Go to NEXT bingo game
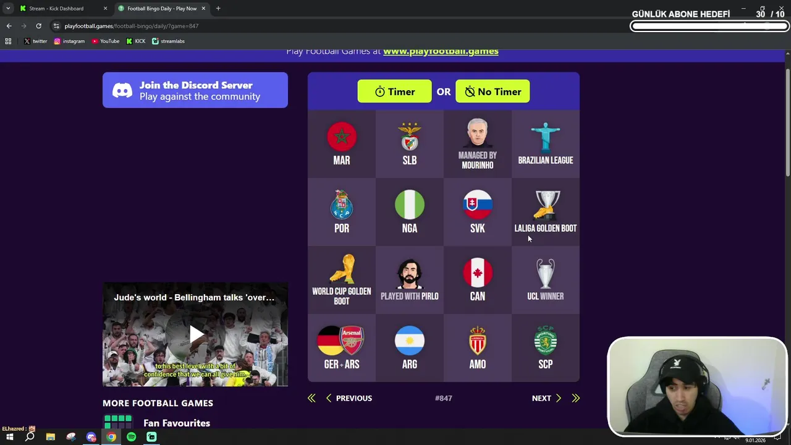The height and width of the screenshot is (445, 791). click(547, 398)
